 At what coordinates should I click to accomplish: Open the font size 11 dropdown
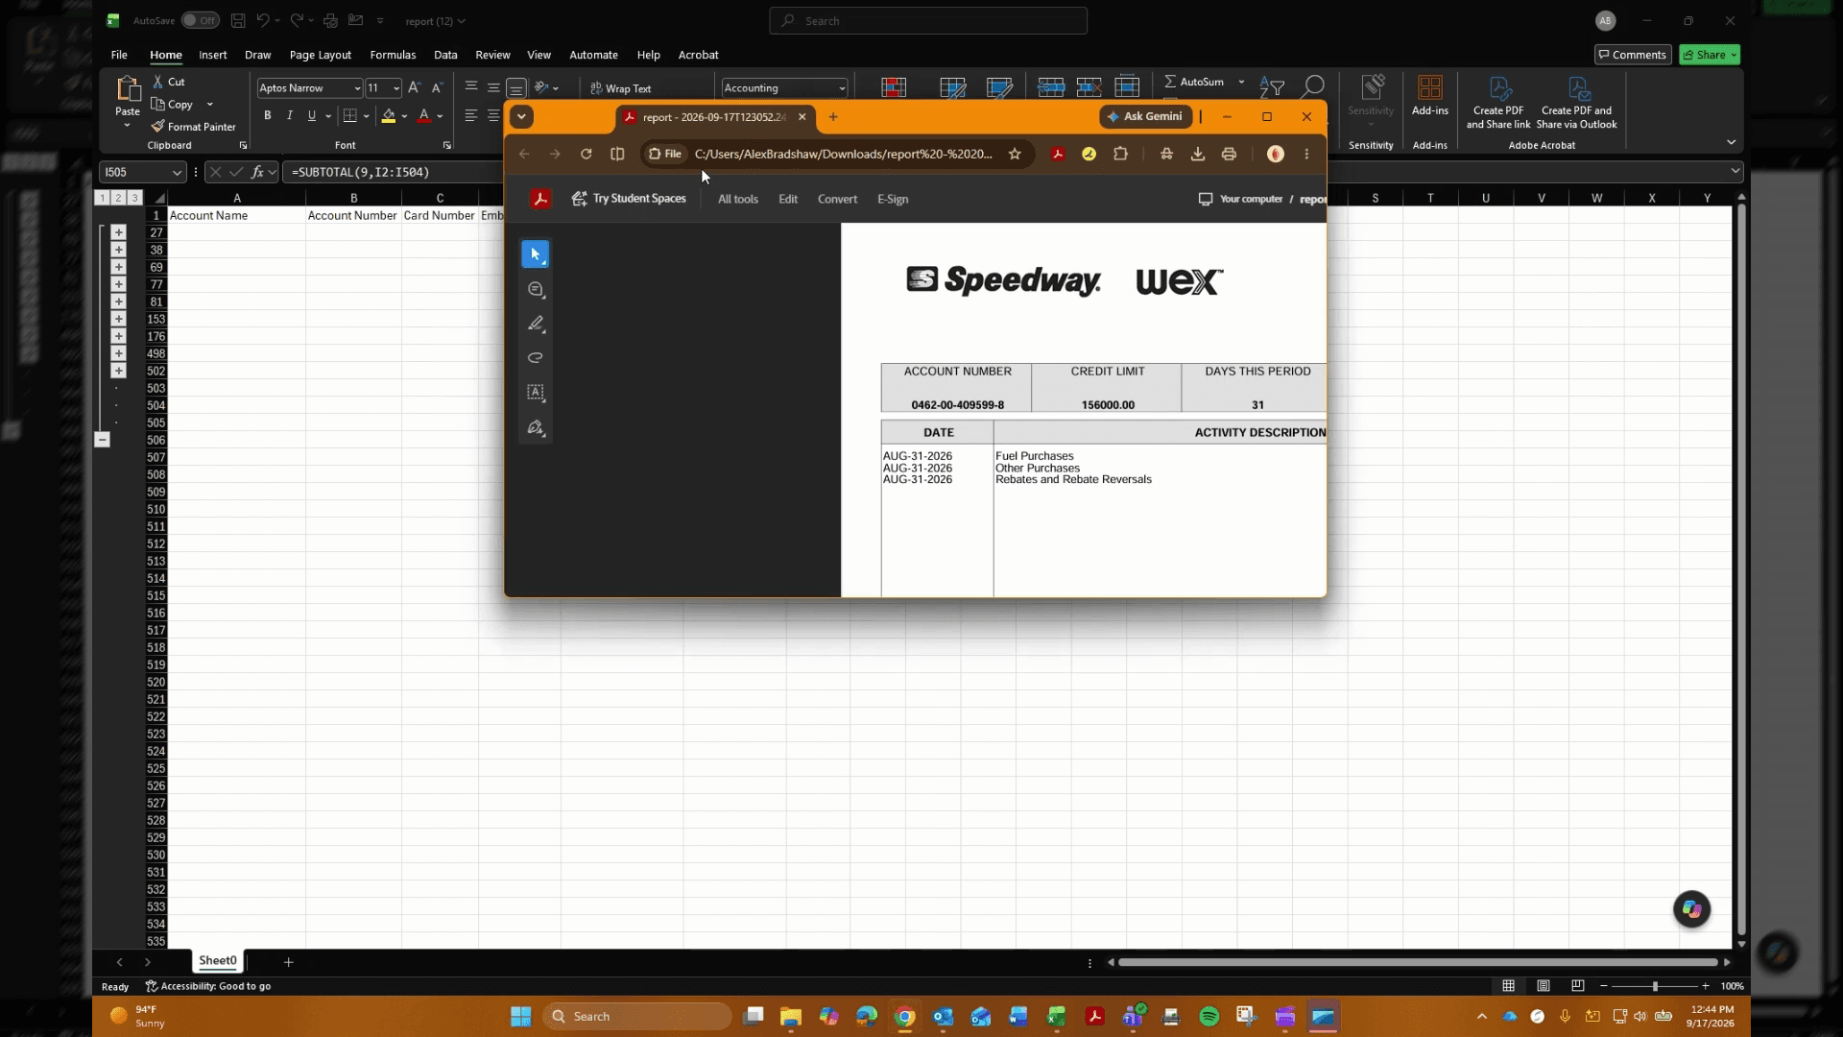pos(396,88)
